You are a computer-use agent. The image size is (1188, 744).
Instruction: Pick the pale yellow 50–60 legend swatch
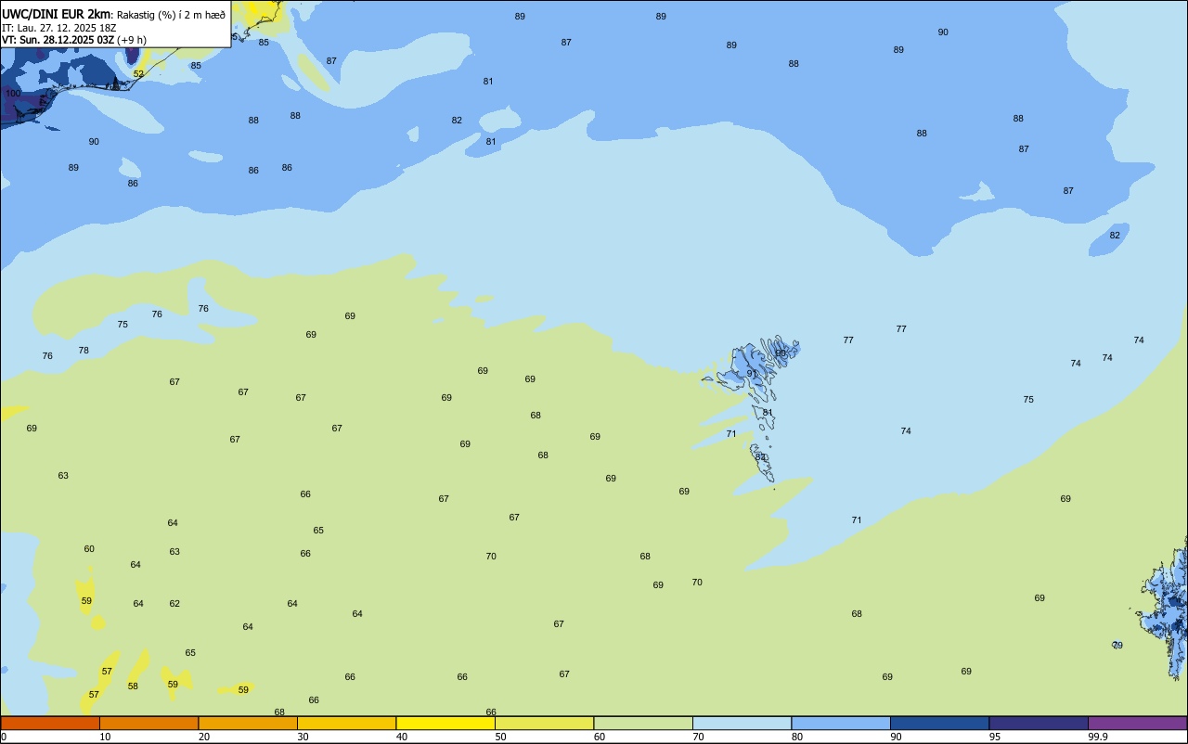coord(544,723)
